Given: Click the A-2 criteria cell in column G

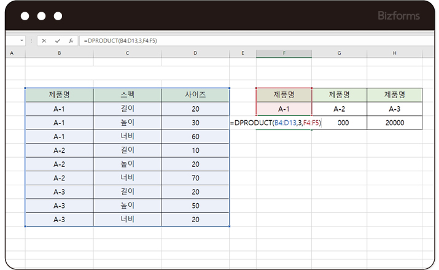Looking at the screenshot, I should tap(340, 109).
